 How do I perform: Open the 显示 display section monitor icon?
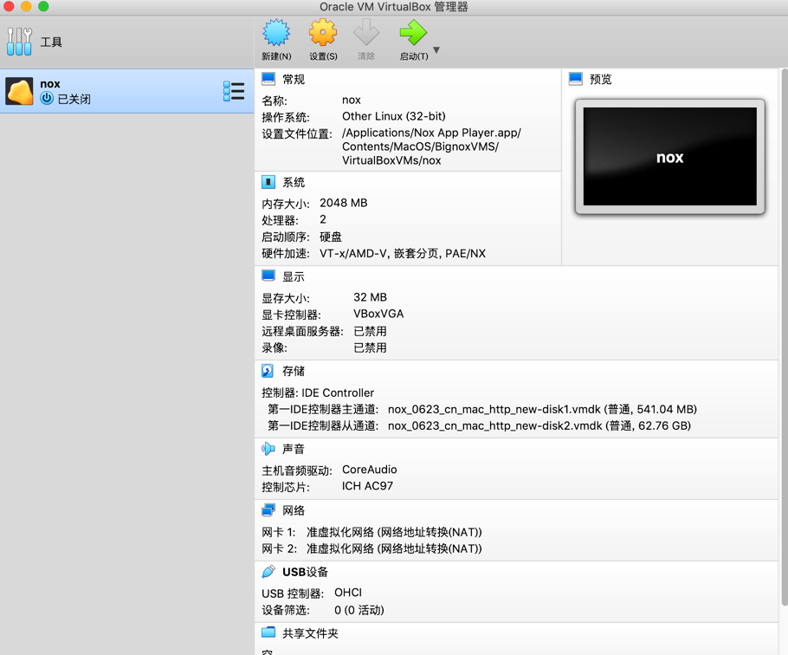268,276
